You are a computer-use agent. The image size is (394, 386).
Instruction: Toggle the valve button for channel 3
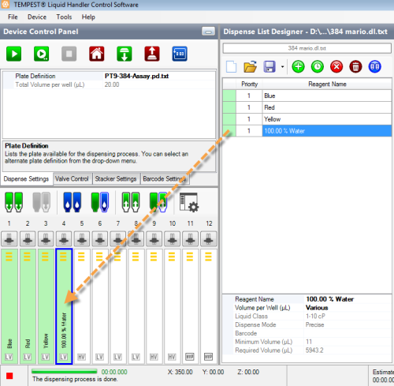[x=46, y=239]
